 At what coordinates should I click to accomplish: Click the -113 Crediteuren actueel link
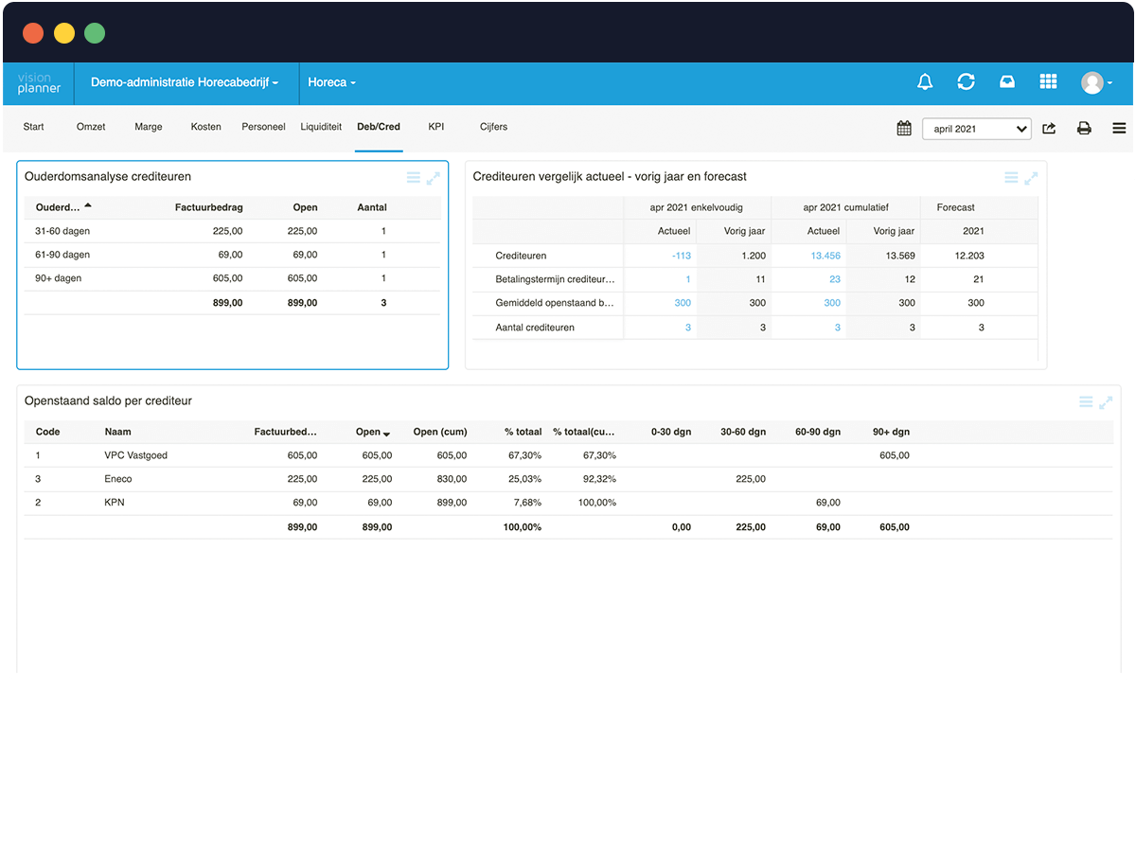(x=682, y=256)
